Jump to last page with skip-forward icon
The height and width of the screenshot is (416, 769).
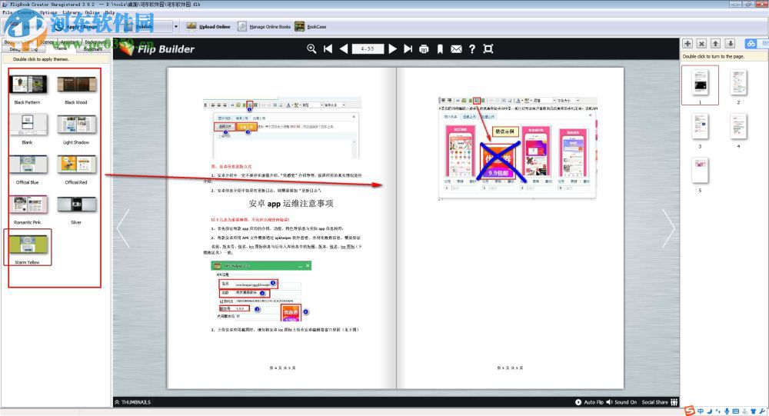(x=408, y=48)
